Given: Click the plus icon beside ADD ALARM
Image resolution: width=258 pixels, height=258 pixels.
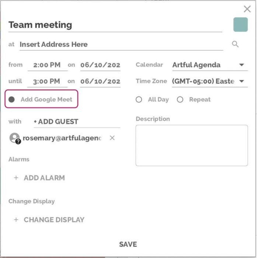Looking at the screenshot, I should click(x=16, y=178).
